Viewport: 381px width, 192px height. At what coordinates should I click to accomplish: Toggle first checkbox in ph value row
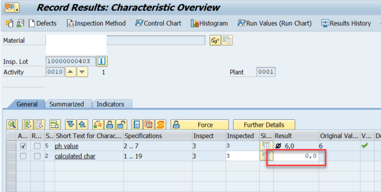[x=23, y=146]
